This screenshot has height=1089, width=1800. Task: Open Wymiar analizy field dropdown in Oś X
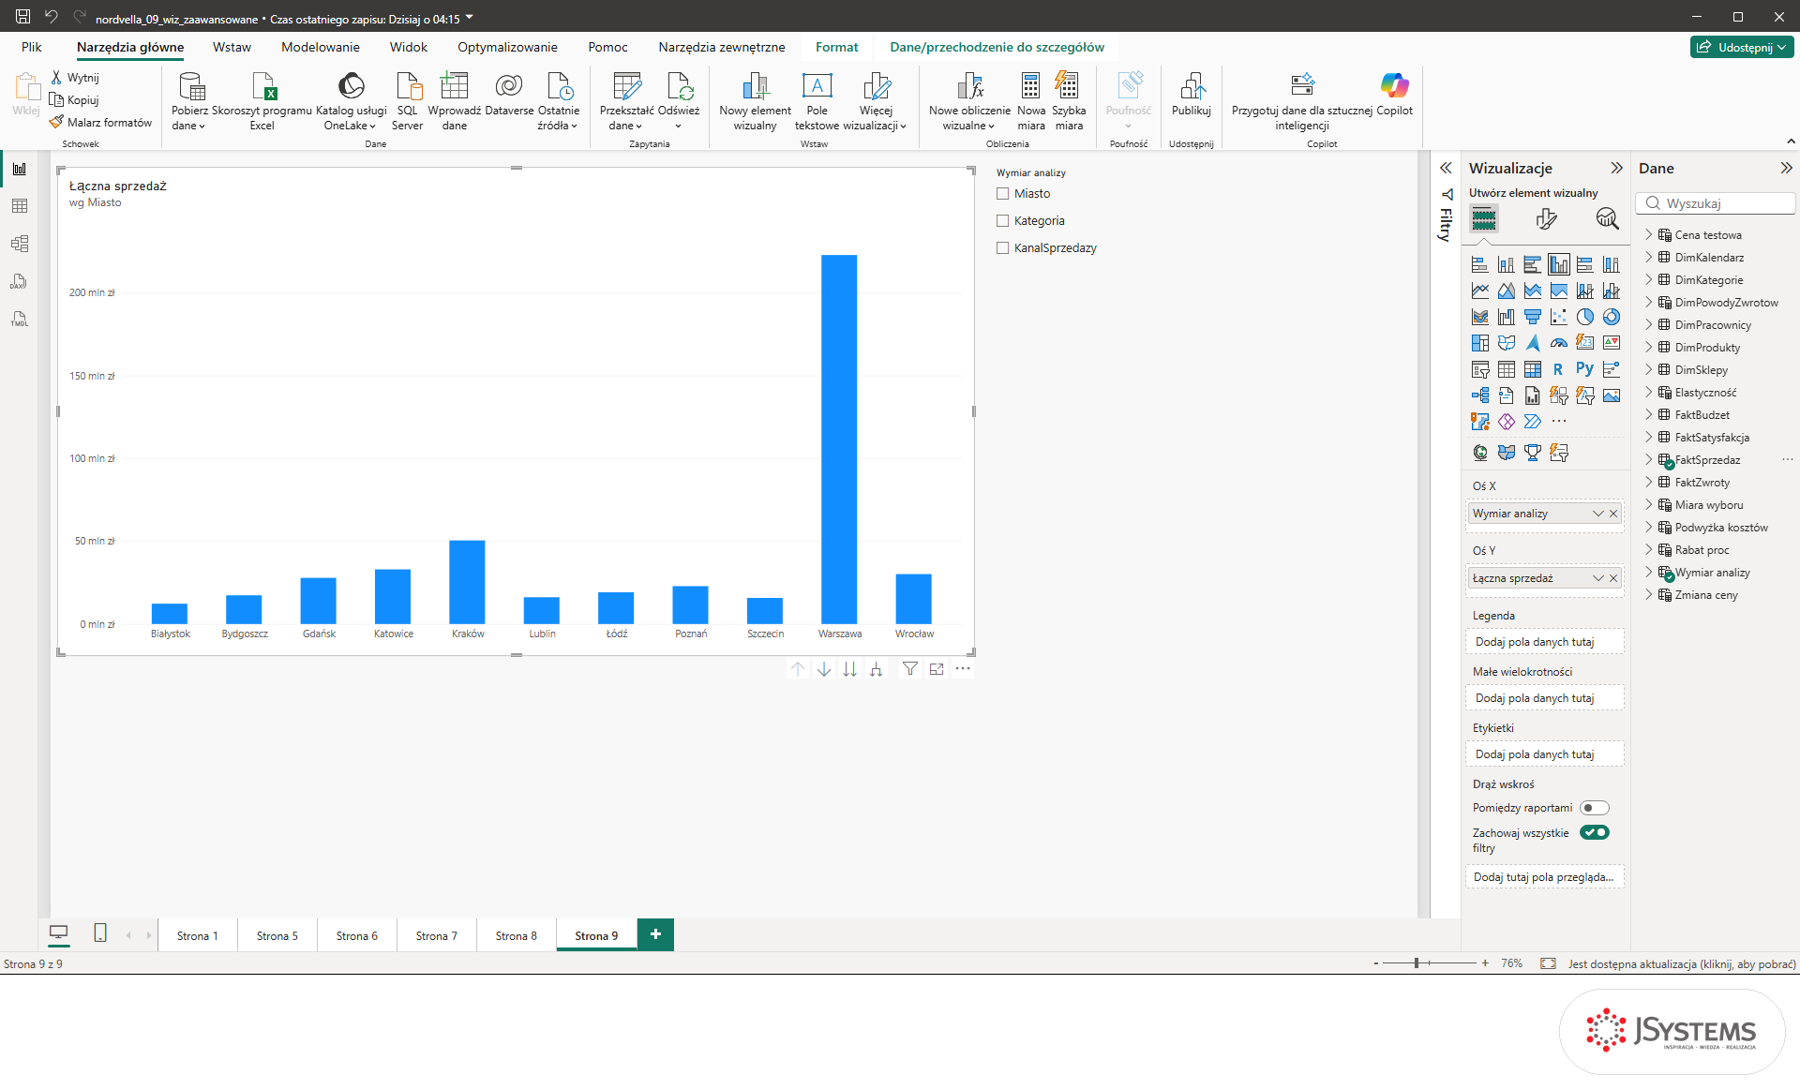coord(1597,514)
